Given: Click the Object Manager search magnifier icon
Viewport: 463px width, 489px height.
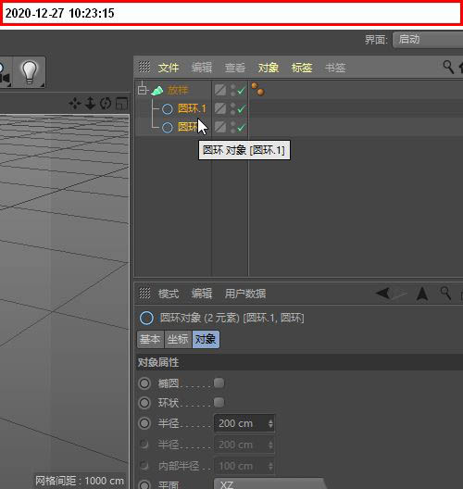Looking at the screenshot, I should 448,67.
